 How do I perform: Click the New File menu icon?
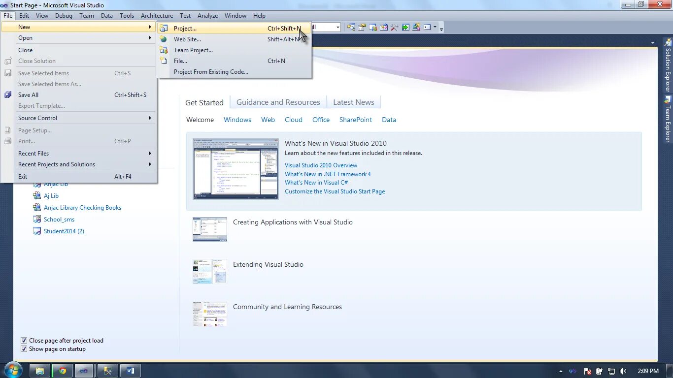(x=164, y=61)
